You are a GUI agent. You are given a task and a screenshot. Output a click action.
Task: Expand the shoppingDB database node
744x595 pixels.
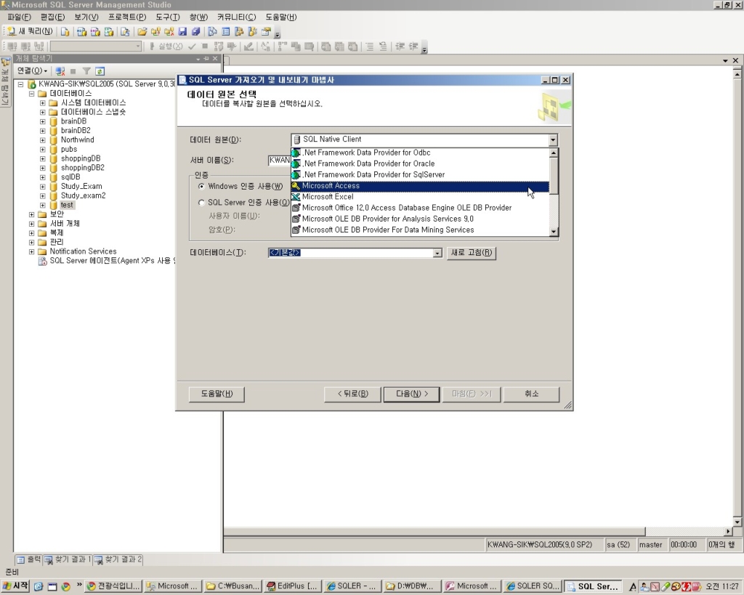click(x=43, y=158)
